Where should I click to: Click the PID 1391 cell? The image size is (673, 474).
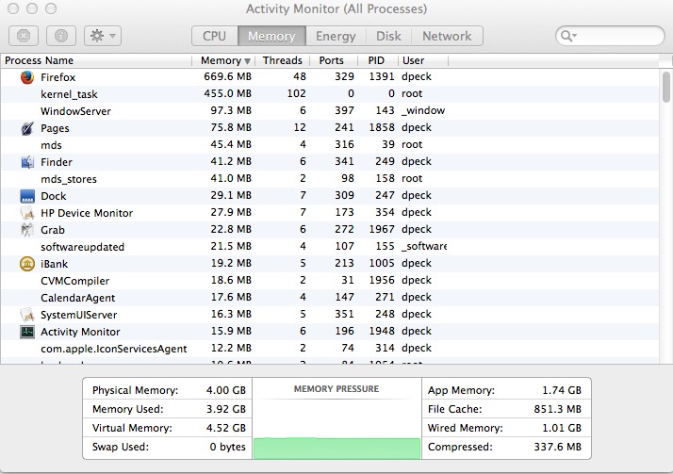pyautogui.click(x=382, y=76)
